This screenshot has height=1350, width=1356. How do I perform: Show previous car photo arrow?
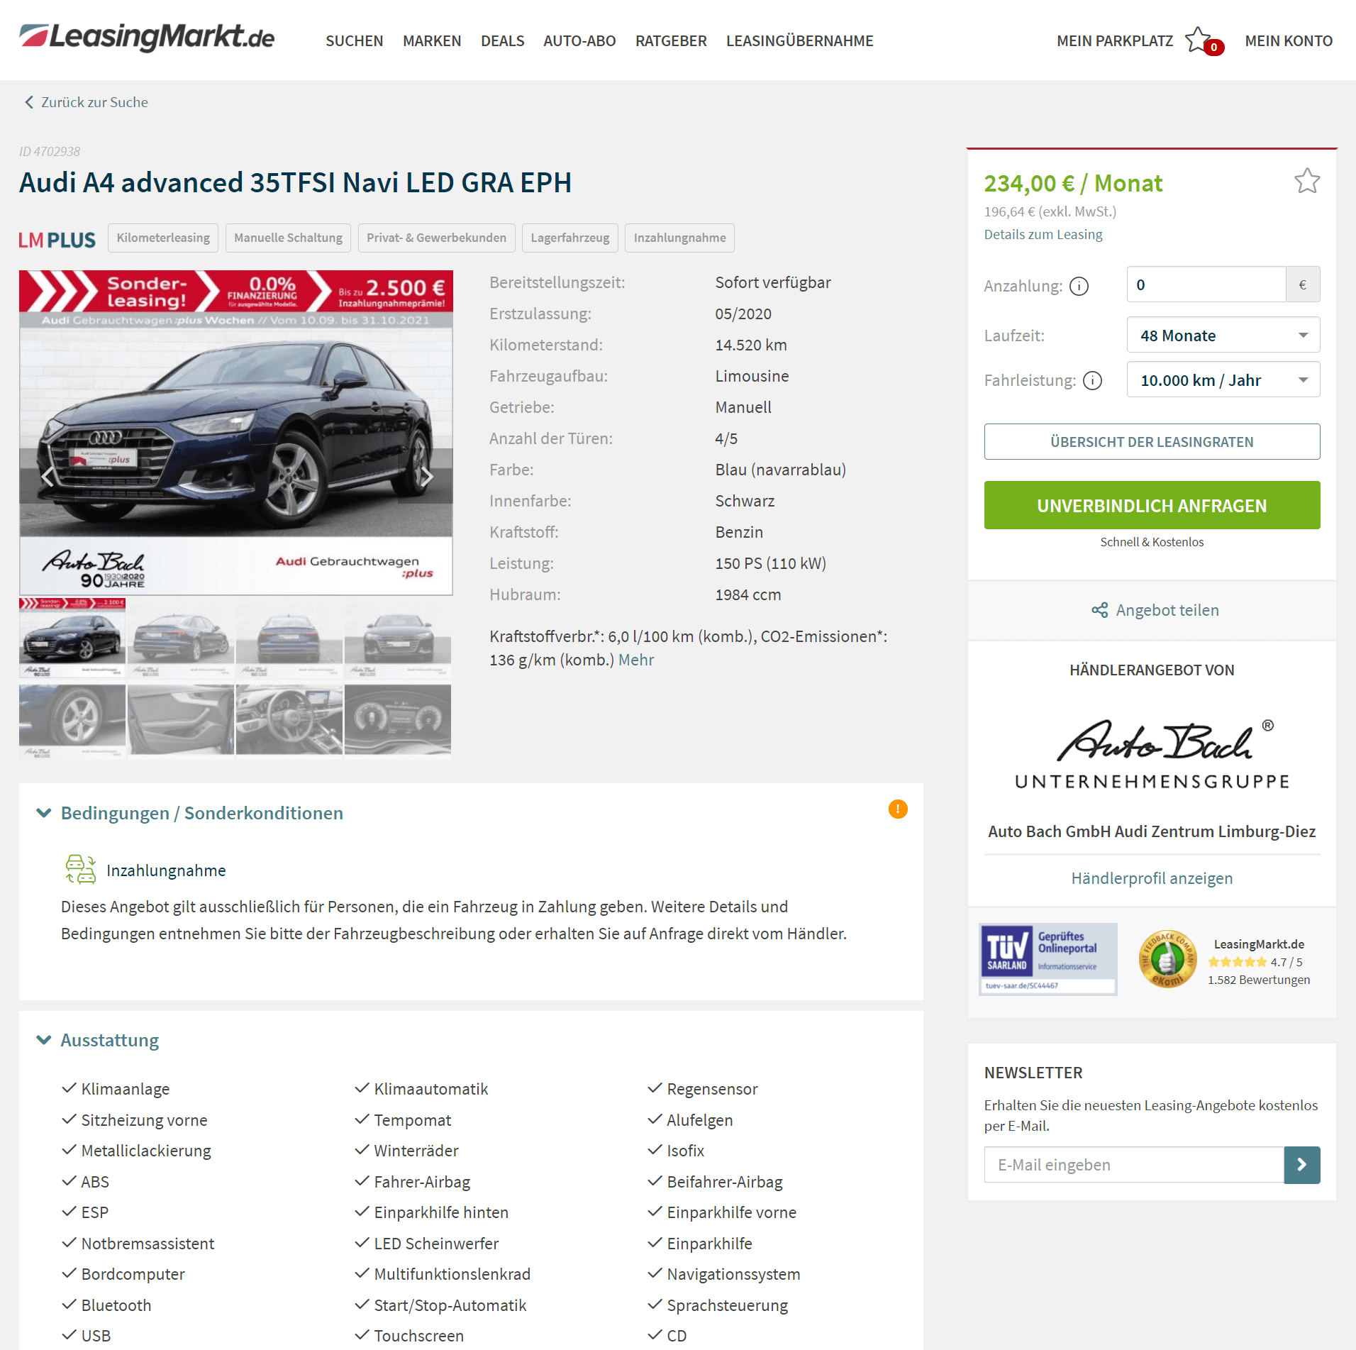pos(47,476)
